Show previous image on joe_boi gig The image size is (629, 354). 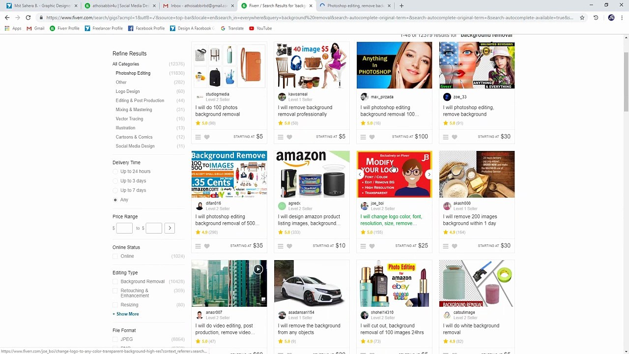click(360, 175)
